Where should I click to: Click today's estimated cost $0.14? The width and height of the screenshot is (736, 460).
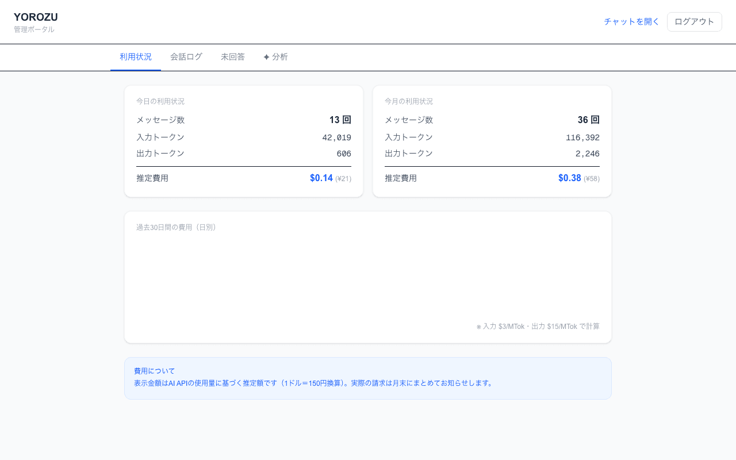(321, 178)
